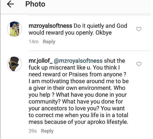The height and width of the screenshot is (139, 153).
Task: Click the 39s timestamp
Action: pos(33,131)
